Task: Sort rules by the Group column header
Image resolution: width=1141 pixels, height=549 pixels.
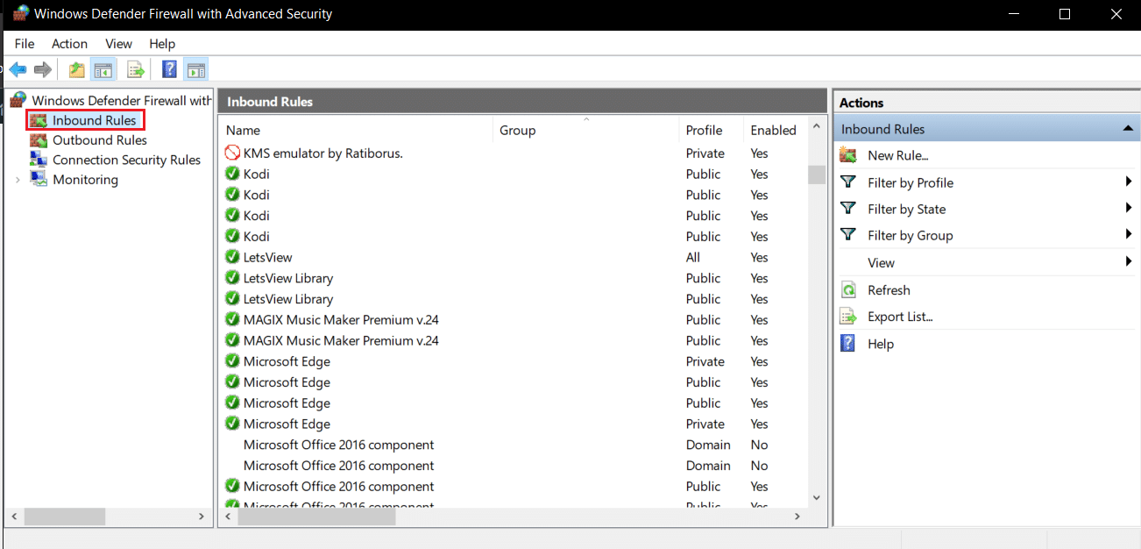Action: [586, 130]
